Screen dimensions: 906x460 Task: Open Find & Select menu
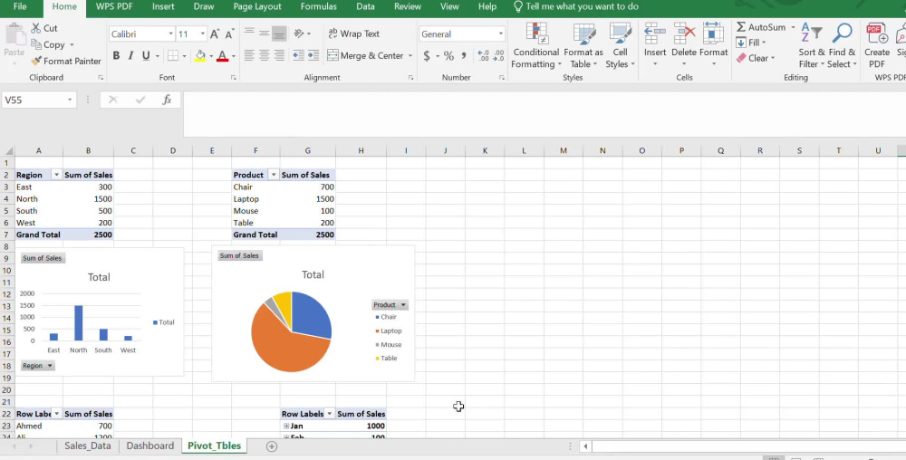pos(842,45)
